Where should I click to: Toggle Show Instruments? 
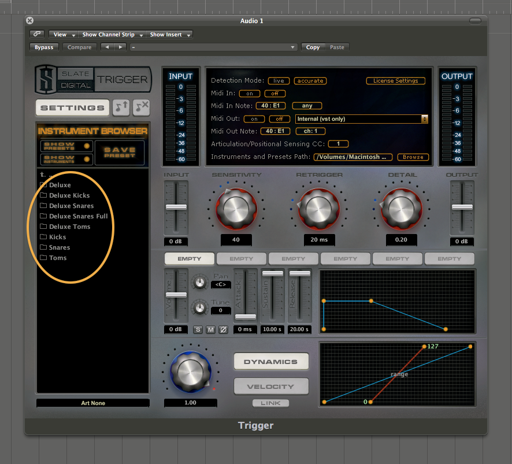click(66, 159)
